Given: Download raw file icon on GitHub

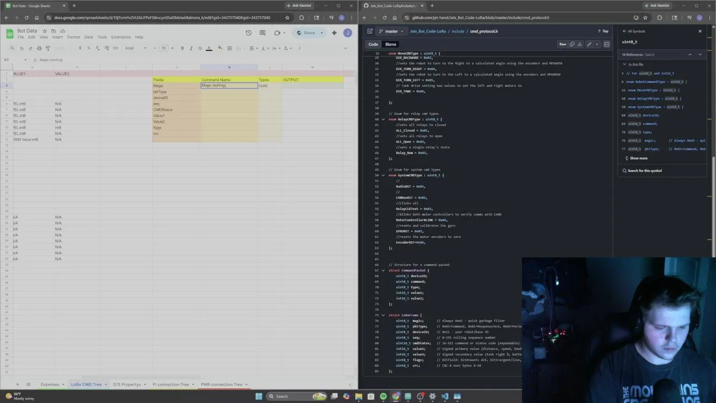Looking at the screenshot, I should [580, 44].
